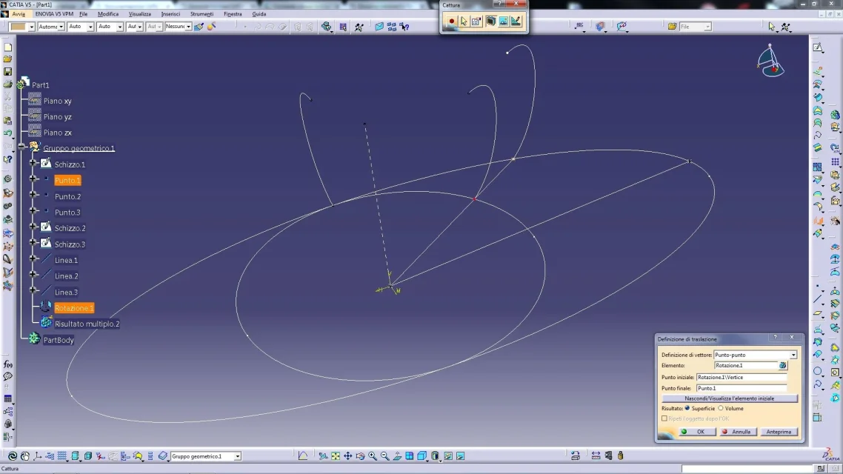Collapse the Gruppo geometrico.1 tree node

21,146
